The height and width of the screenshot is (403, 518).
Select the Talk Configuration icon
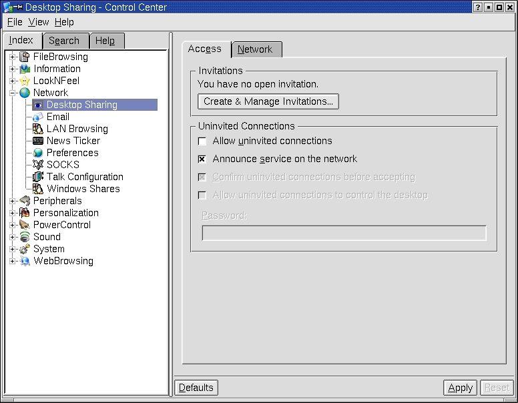click(38, 177)
